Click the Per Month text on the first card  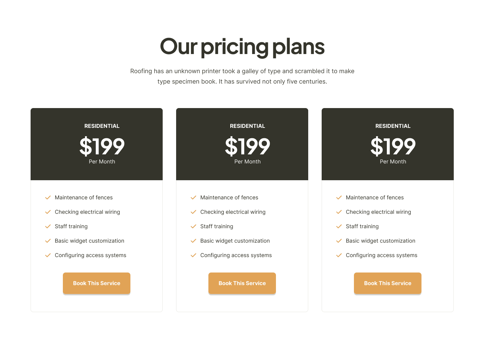coord(102,161)
